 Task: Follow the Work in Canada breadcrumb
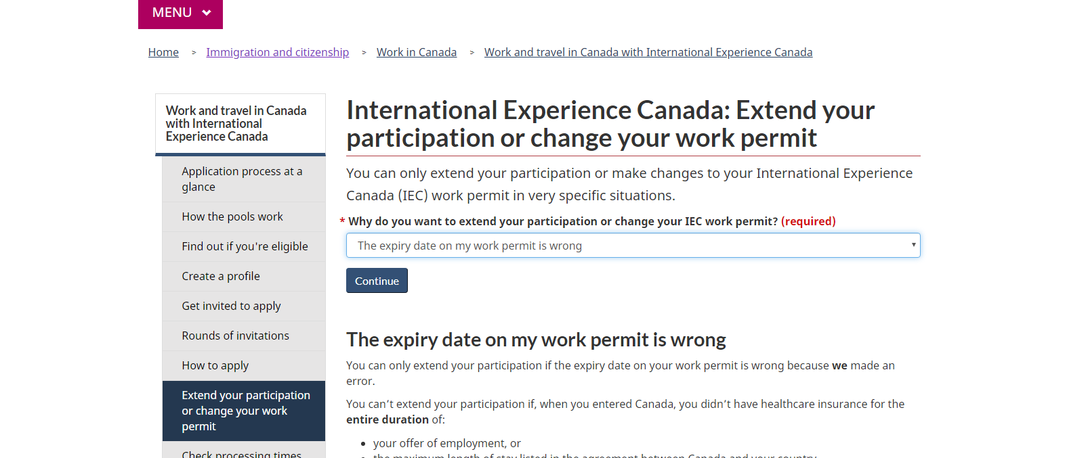[x=417, y=52]
